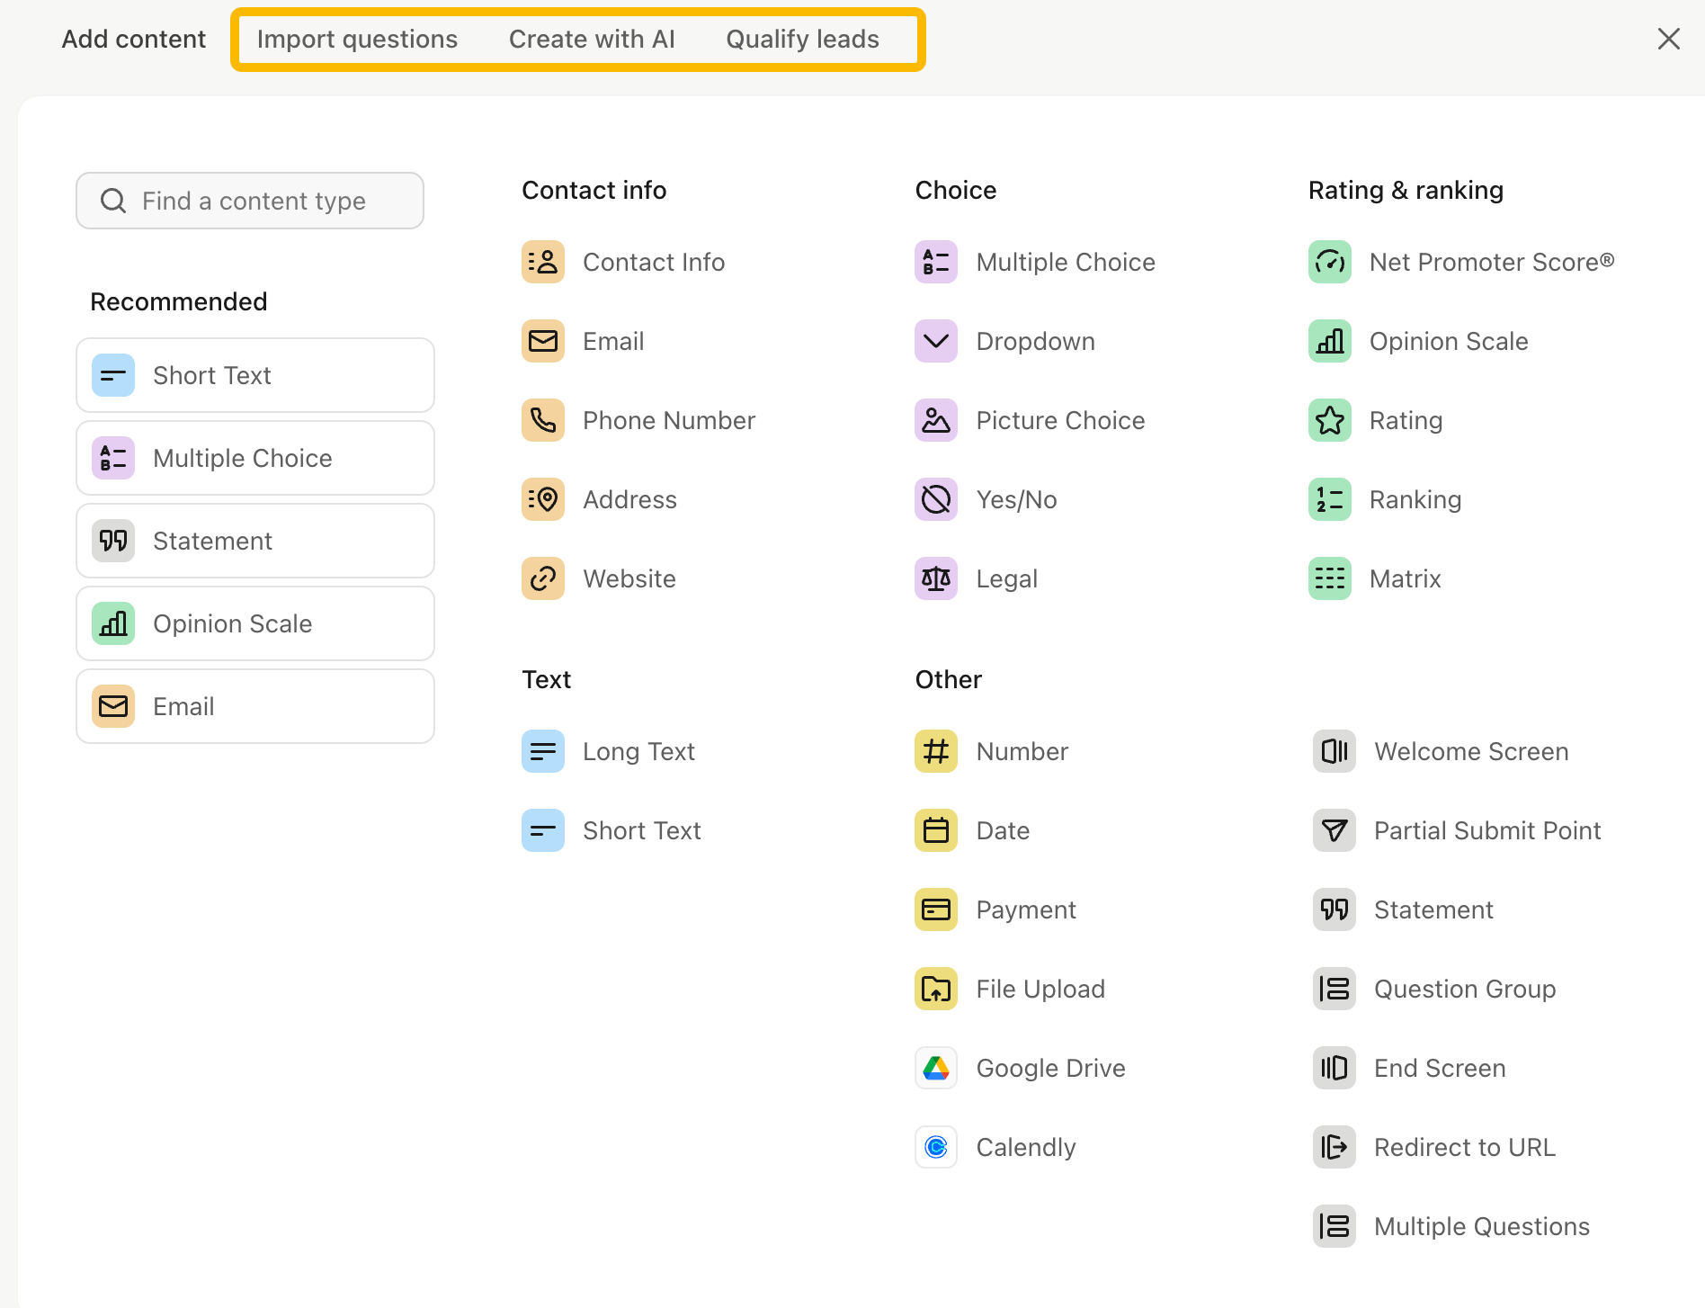Click the Picture Choice icon
The height and width of the screenshot is (1308, 1705).
point(936,420)
